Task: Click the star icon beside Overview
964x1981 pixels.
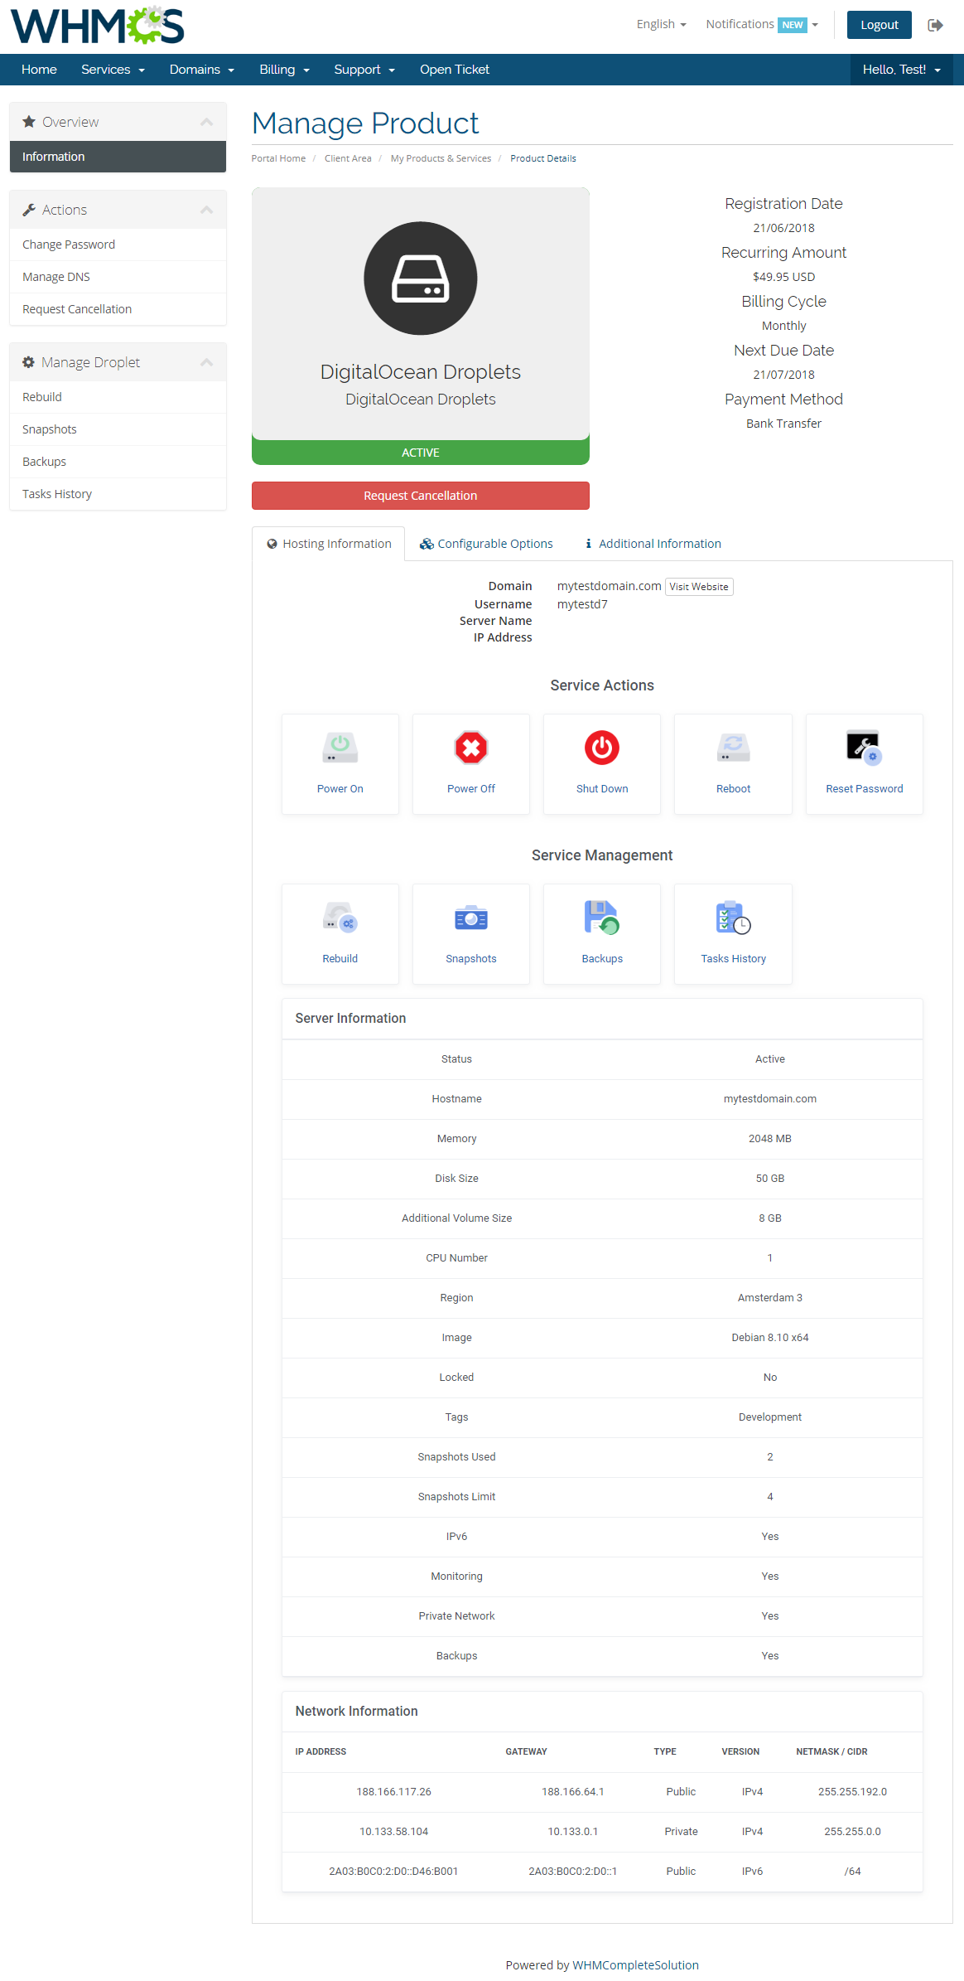Action: [29, 122]
